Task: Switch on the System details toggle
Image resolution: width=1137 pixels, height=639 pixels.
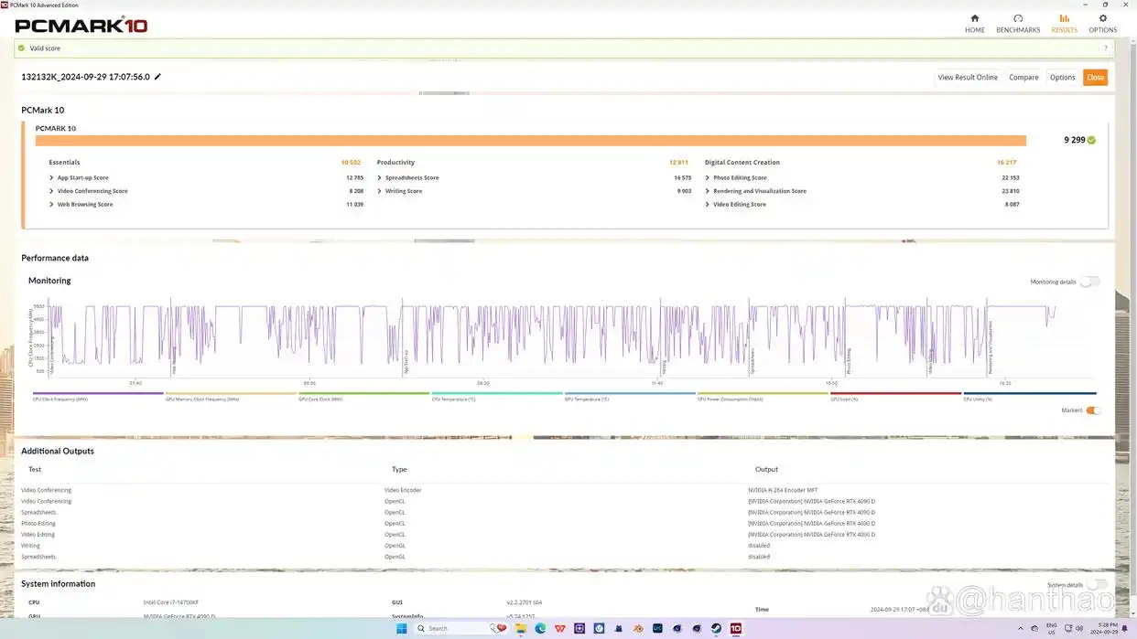Action: pyautogui.click(x=1097, y=585)
